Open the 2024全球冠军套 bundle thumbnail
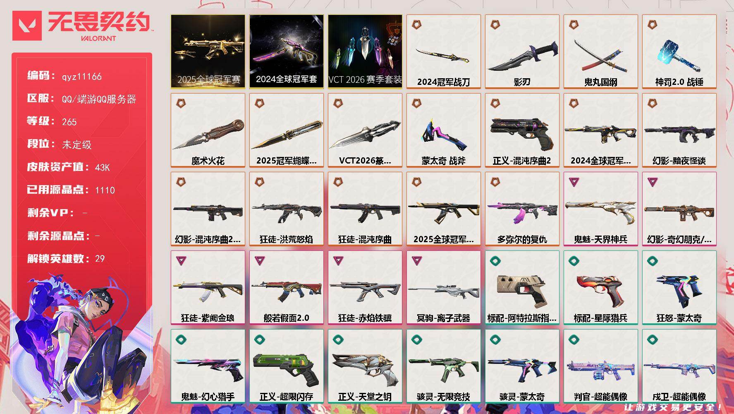The height and width of the screenshot is (414, 734). pyautogui.click(x=287, y=51)
